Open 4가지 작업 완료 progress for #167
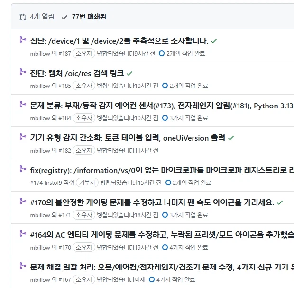294x288 pixels. (x=172, y=279)
